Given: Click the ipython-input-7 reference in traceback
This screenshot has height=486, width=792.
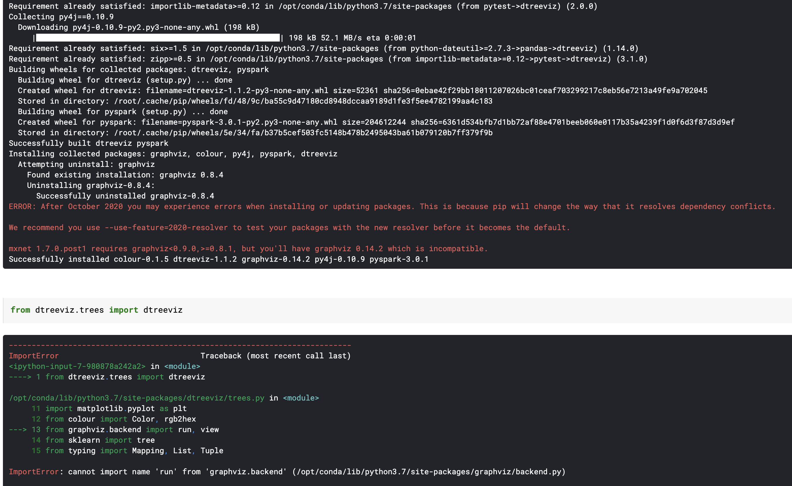Looking at the screenshot, I should (x=77, y=367).
